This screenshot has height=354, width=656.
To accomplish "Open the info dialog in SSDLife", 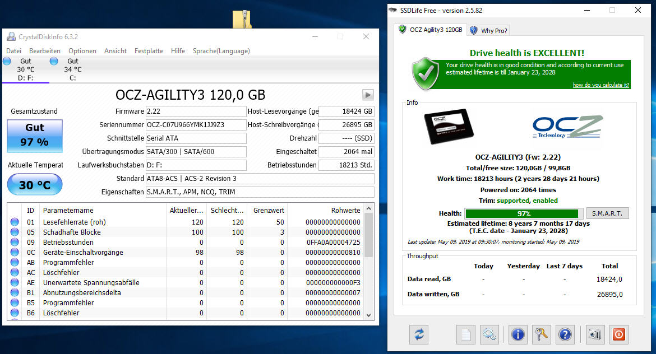I will [518, 334].
